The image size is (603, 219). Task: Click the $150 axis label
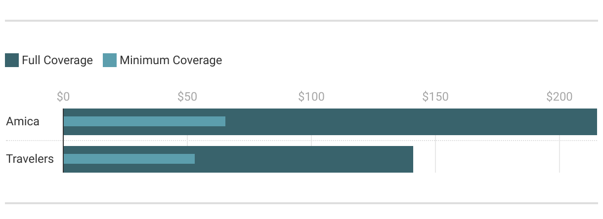(435, 97)
